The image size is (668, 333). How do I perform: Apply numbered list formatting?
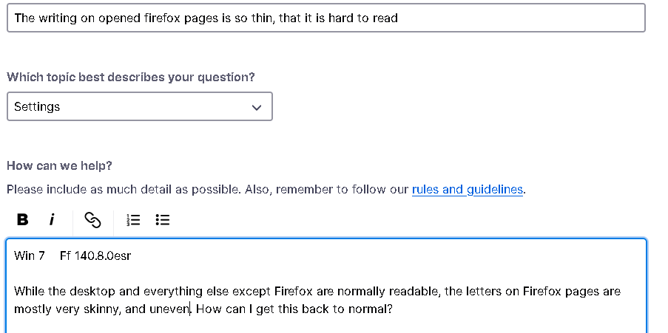tap(134, 219)
